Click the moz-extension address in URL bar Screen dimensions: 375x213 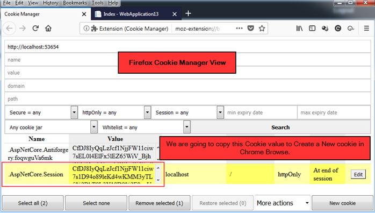click(198, 29)
